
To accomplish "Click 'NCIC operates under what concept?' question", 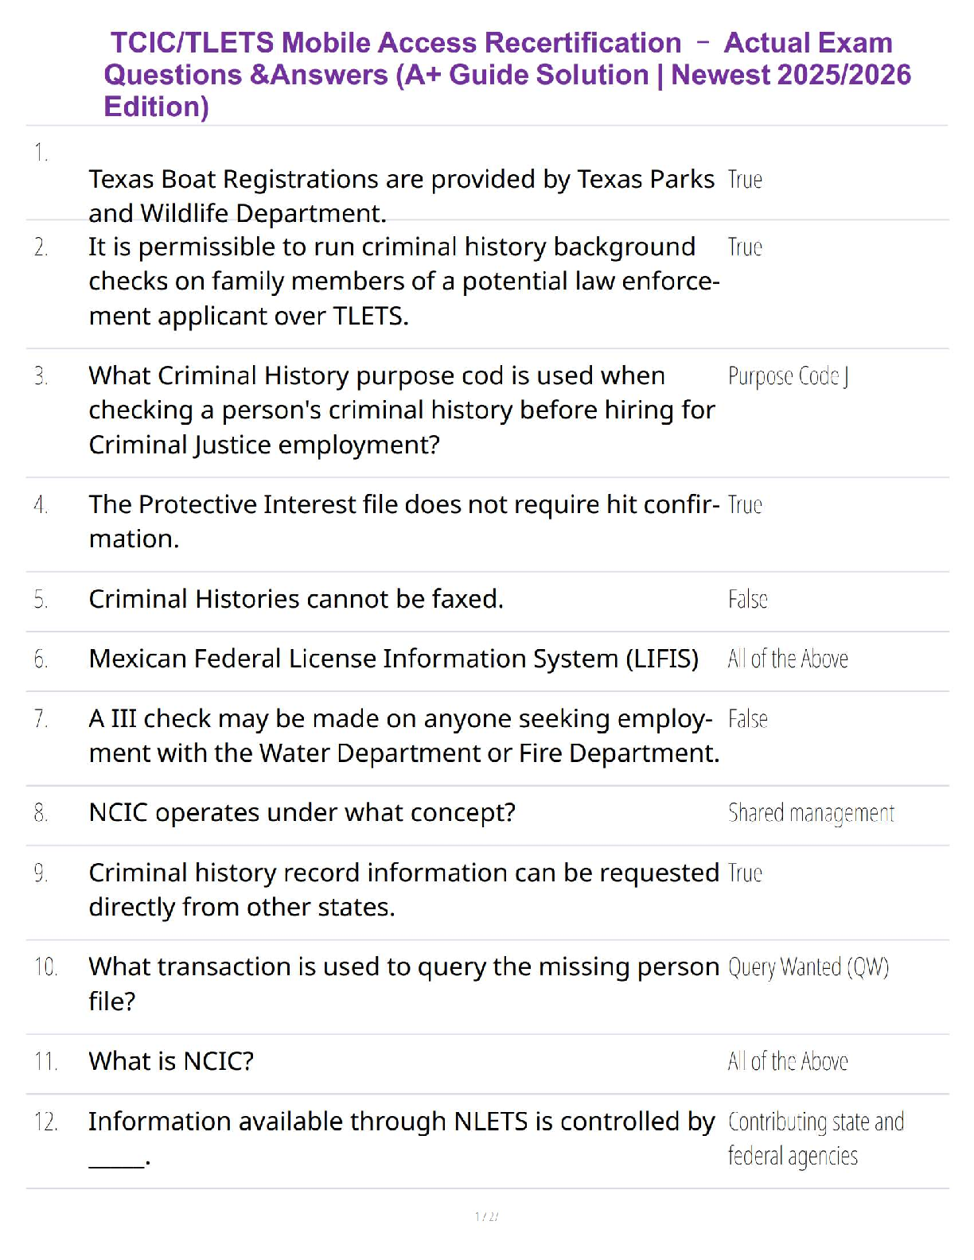I will click(x=302, y=813).
